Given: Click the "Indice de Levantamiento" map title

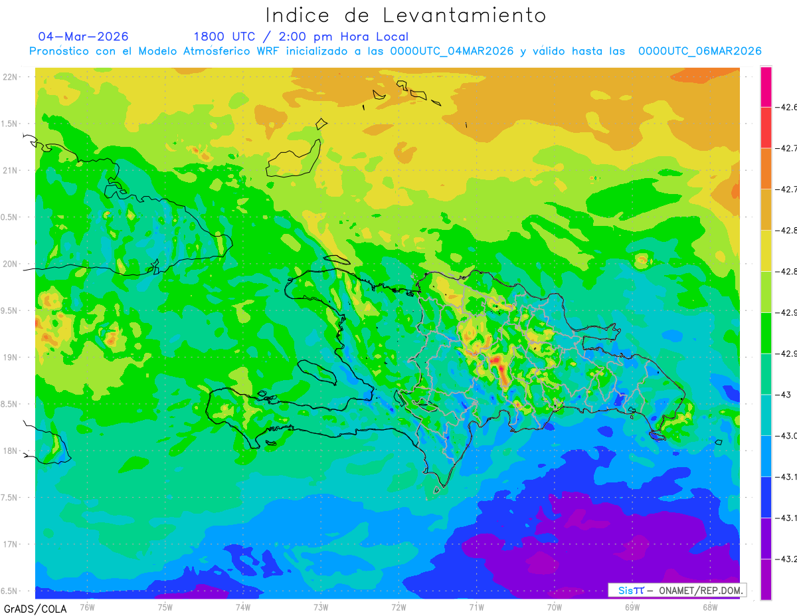Looking at the screenshot, I should tap(405, 15).
